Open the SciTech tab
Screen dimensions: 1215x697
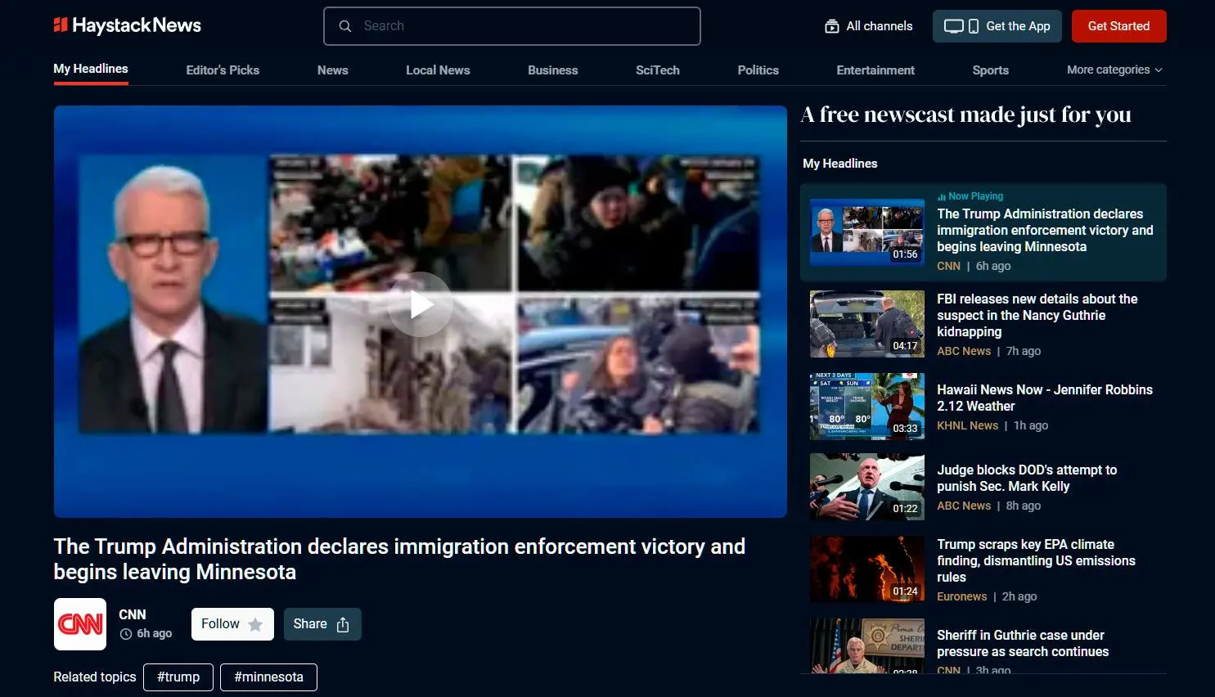(657, 70)
